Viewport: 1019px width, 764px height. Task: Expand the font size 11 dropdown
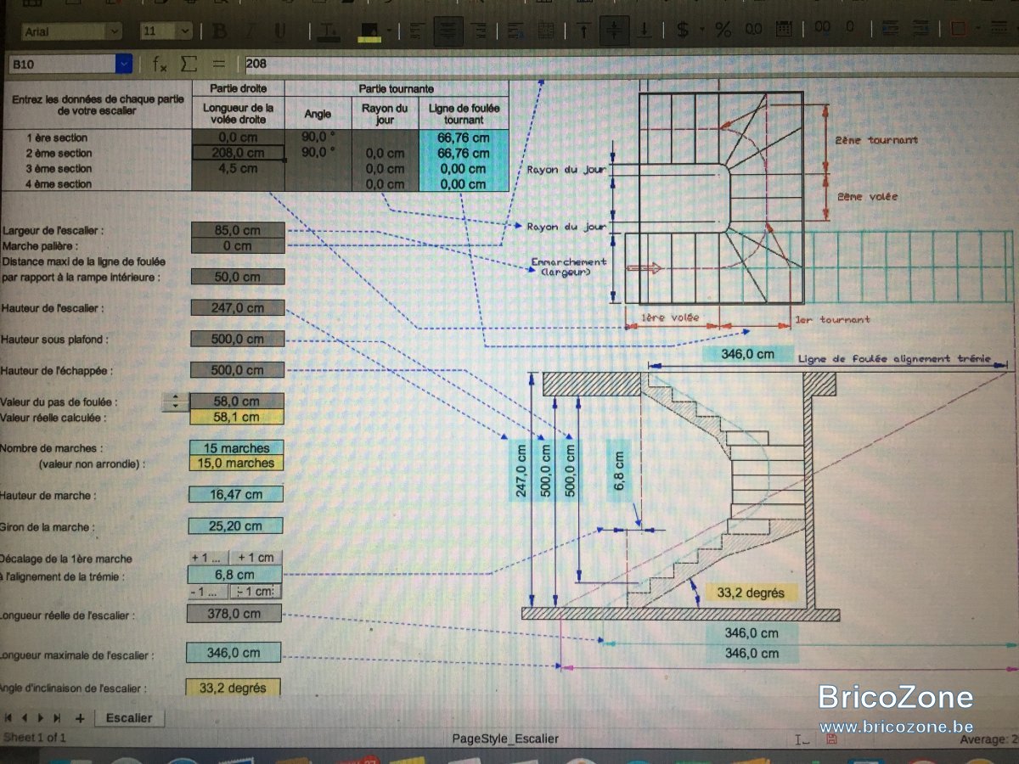pyautogui.click(x=184, y=31)
